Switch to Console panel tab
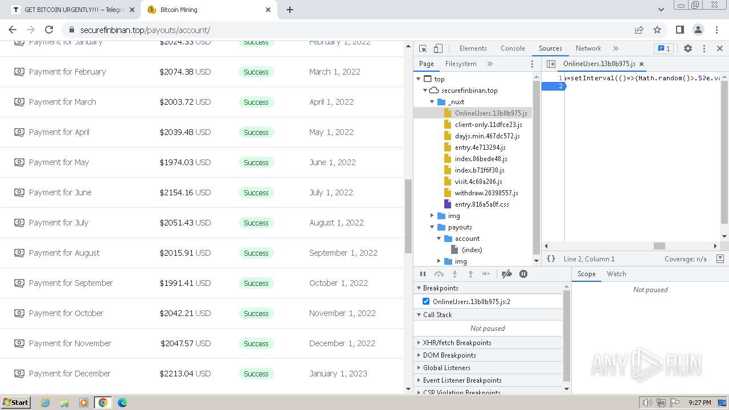The height and width of the screenshot is (410, 729). pos(513,48)
